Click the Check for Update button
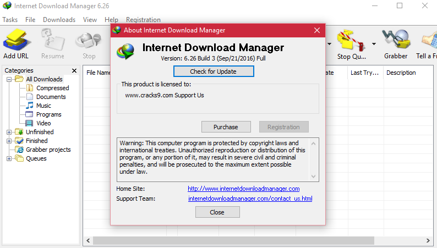Image resolution: width=437 pixels, height=248 pixels. (x=214, y=71)
